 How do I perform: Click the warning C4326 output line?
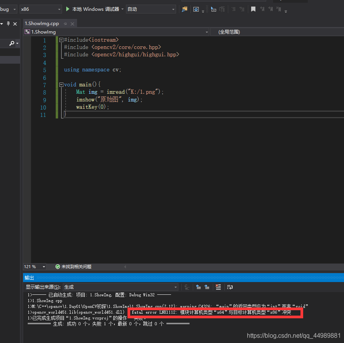[x=168, y=306]
